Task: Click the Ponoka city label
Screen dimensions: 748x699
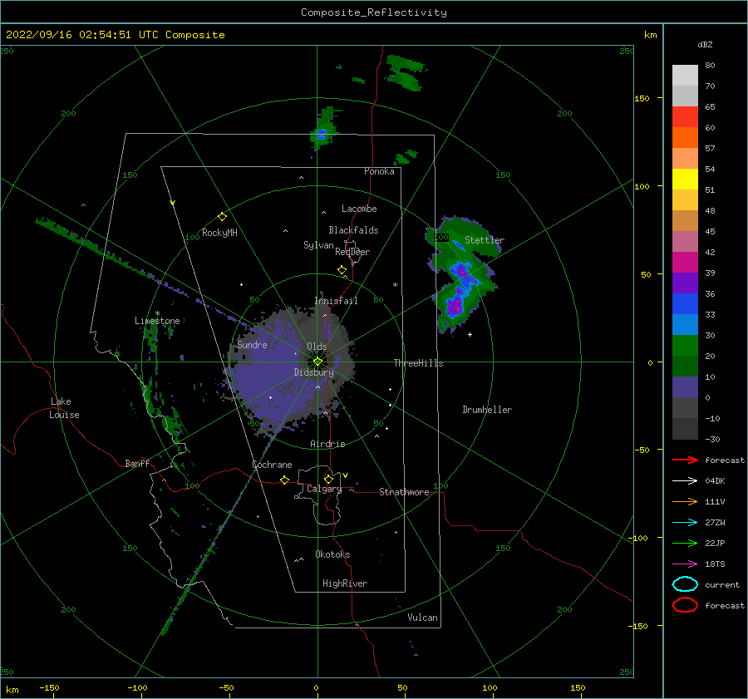Action: click(x=379, y=171)
